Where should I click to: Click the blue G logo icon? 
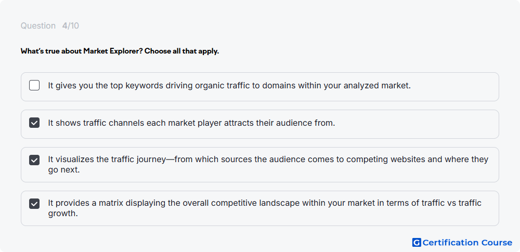(x=417, y=243)
